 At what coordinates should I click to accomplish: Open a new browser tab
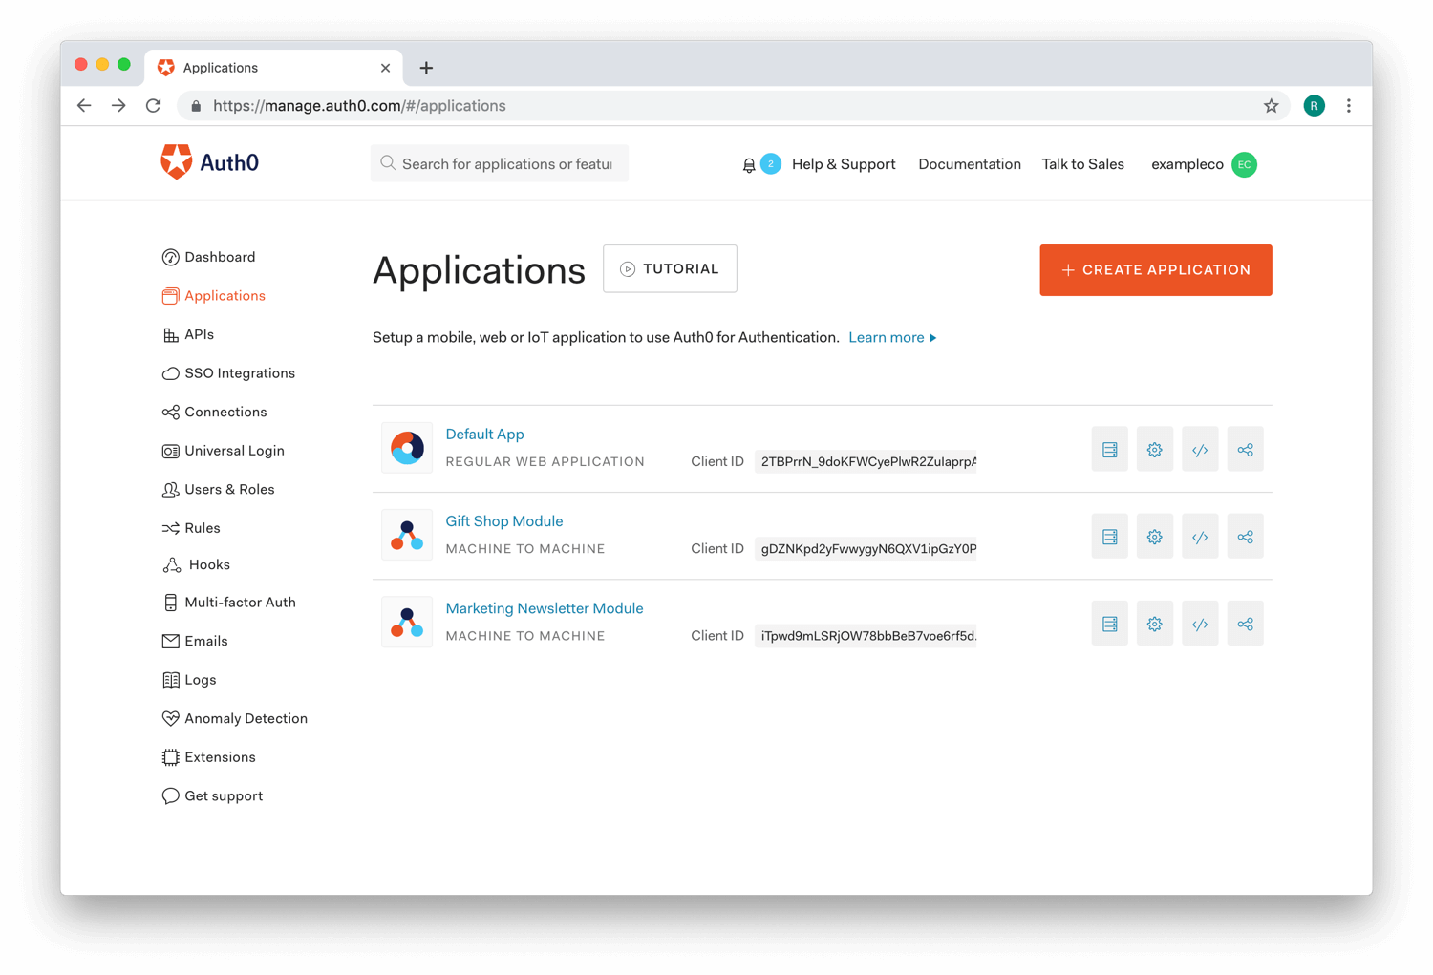426,68
